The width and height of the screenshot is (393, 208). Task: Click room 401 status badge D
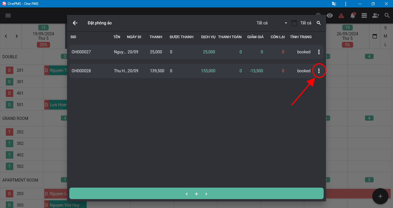(9, 93)
